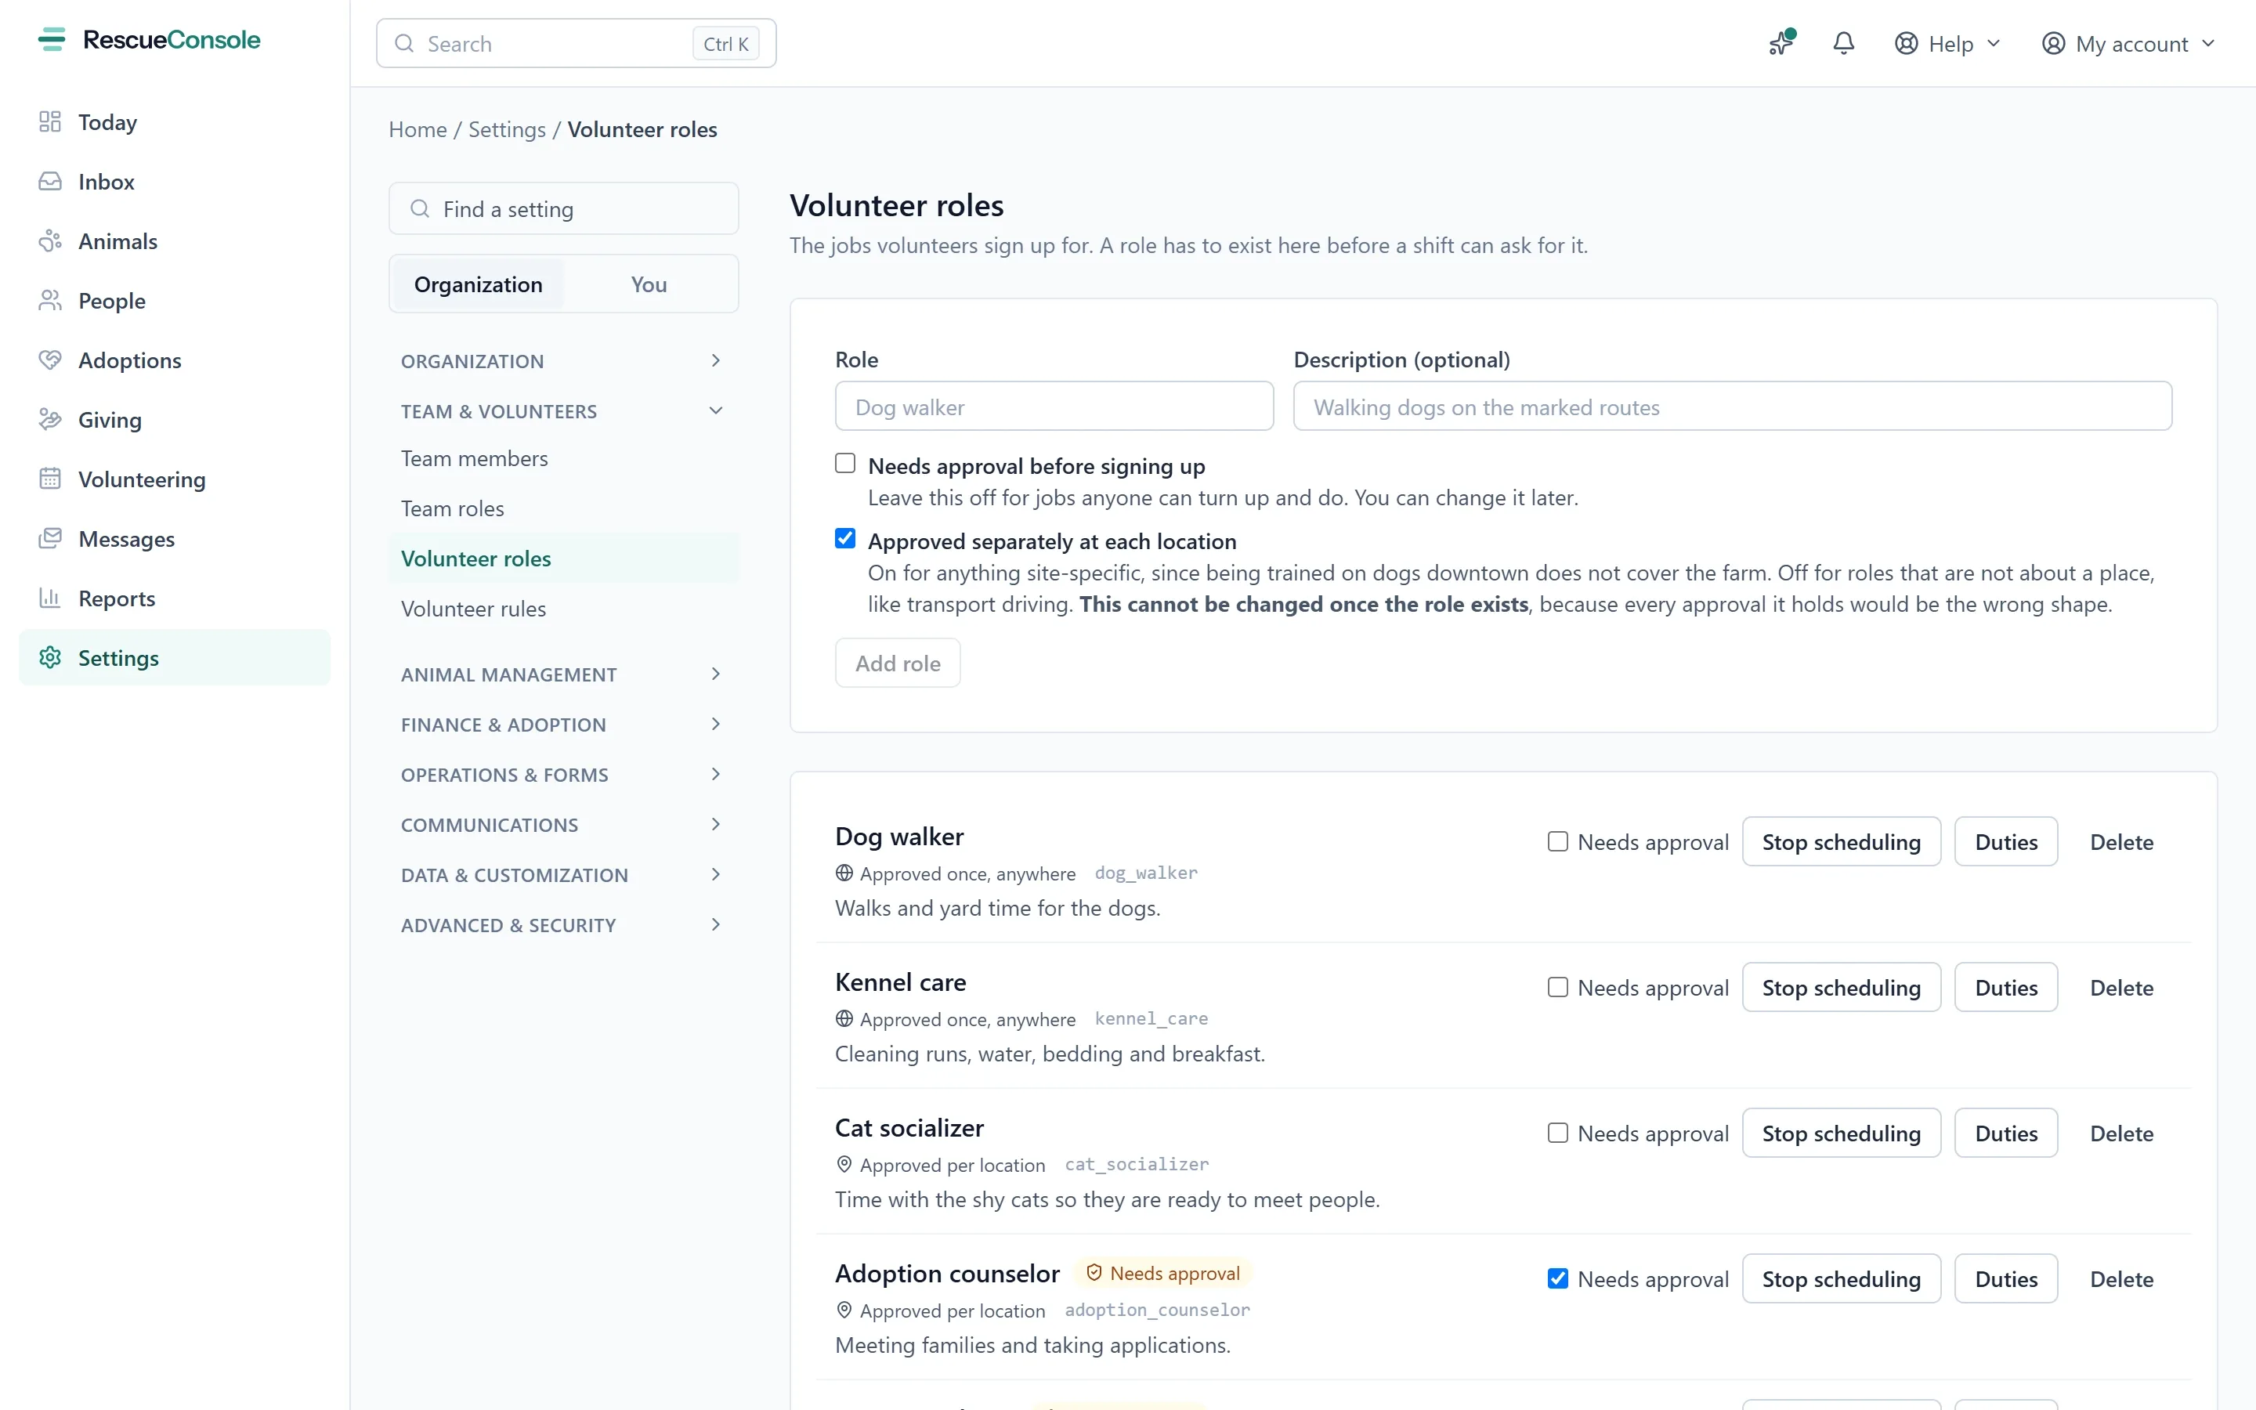Expand ADVANCED & SECURITY section

pyautogui.click(x=563, y=925)
